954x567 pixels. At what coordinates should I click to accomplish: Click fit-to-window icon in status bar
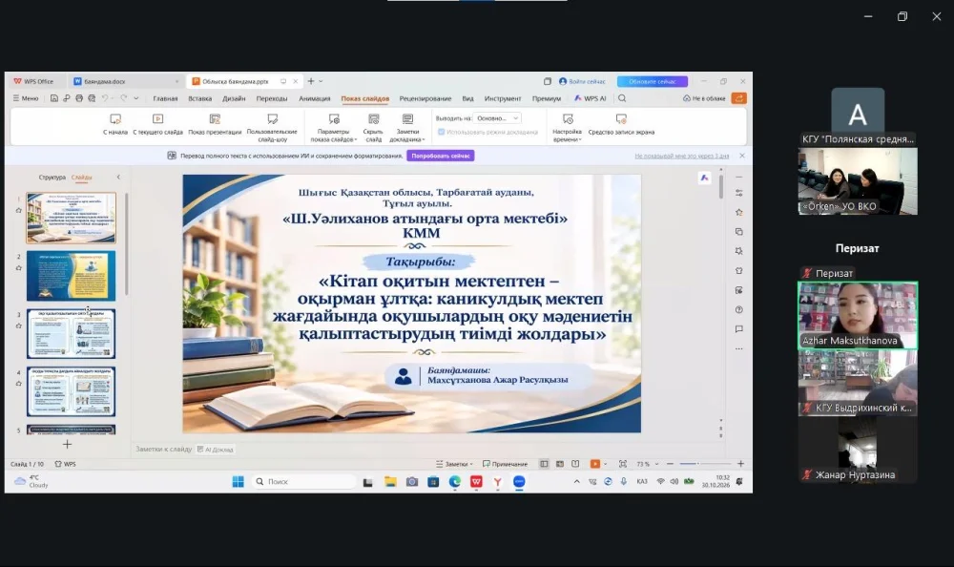point(622,464)
